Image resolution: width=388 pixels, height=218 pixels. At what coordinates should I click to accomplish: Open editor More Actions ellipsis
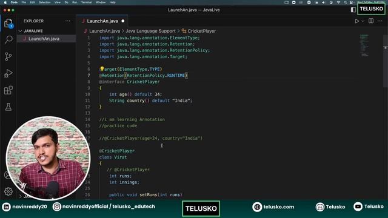380,21
